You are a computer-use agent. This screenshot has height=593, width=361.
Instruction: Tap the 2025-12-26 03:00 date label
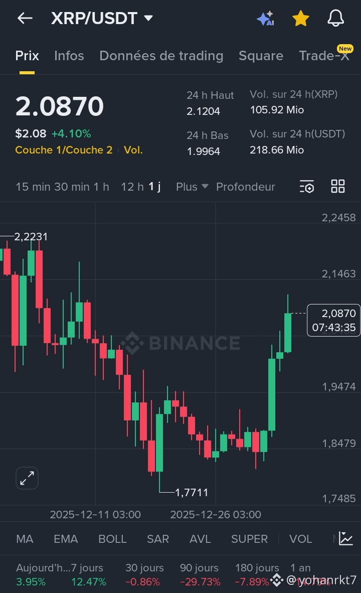pos(216,514)
